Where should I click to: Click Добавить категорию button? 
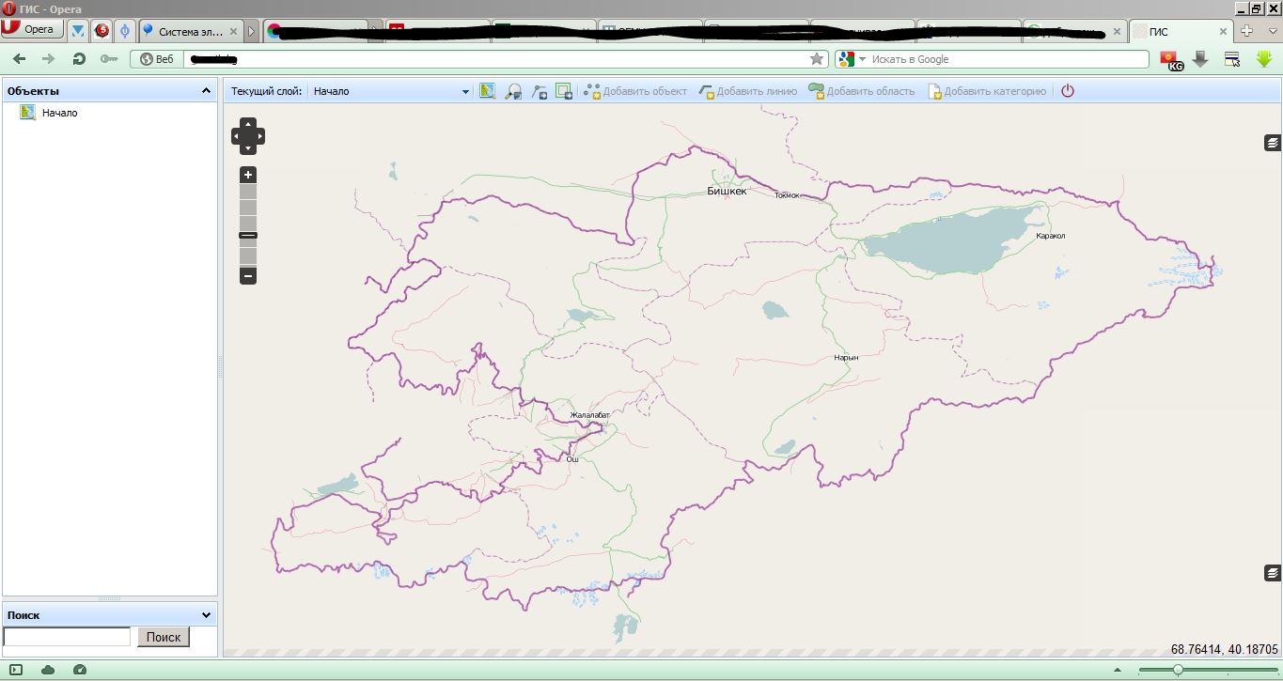[987, 91]
